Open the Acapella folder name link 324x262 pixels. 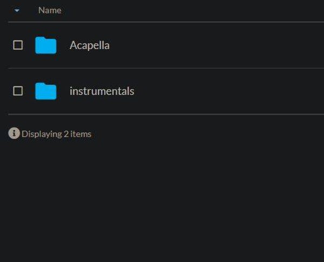coord(90,45)
